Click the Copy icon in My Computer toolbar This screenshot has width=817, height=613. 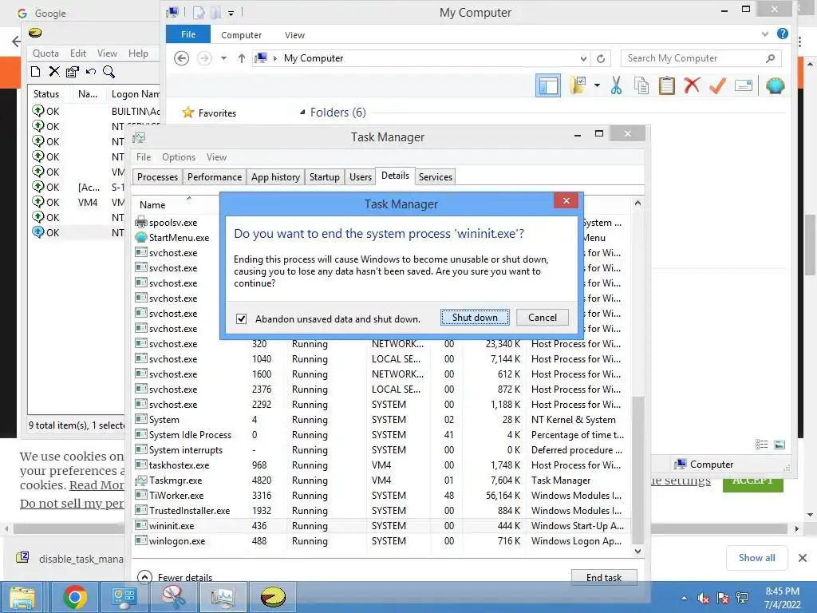641,85
